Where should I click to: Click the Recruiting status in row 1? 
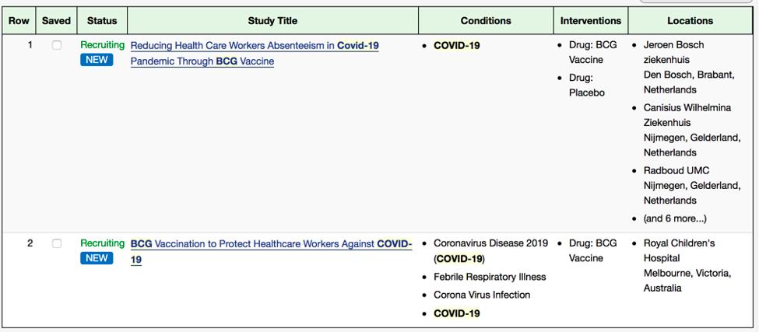click(x=102, y=45)
